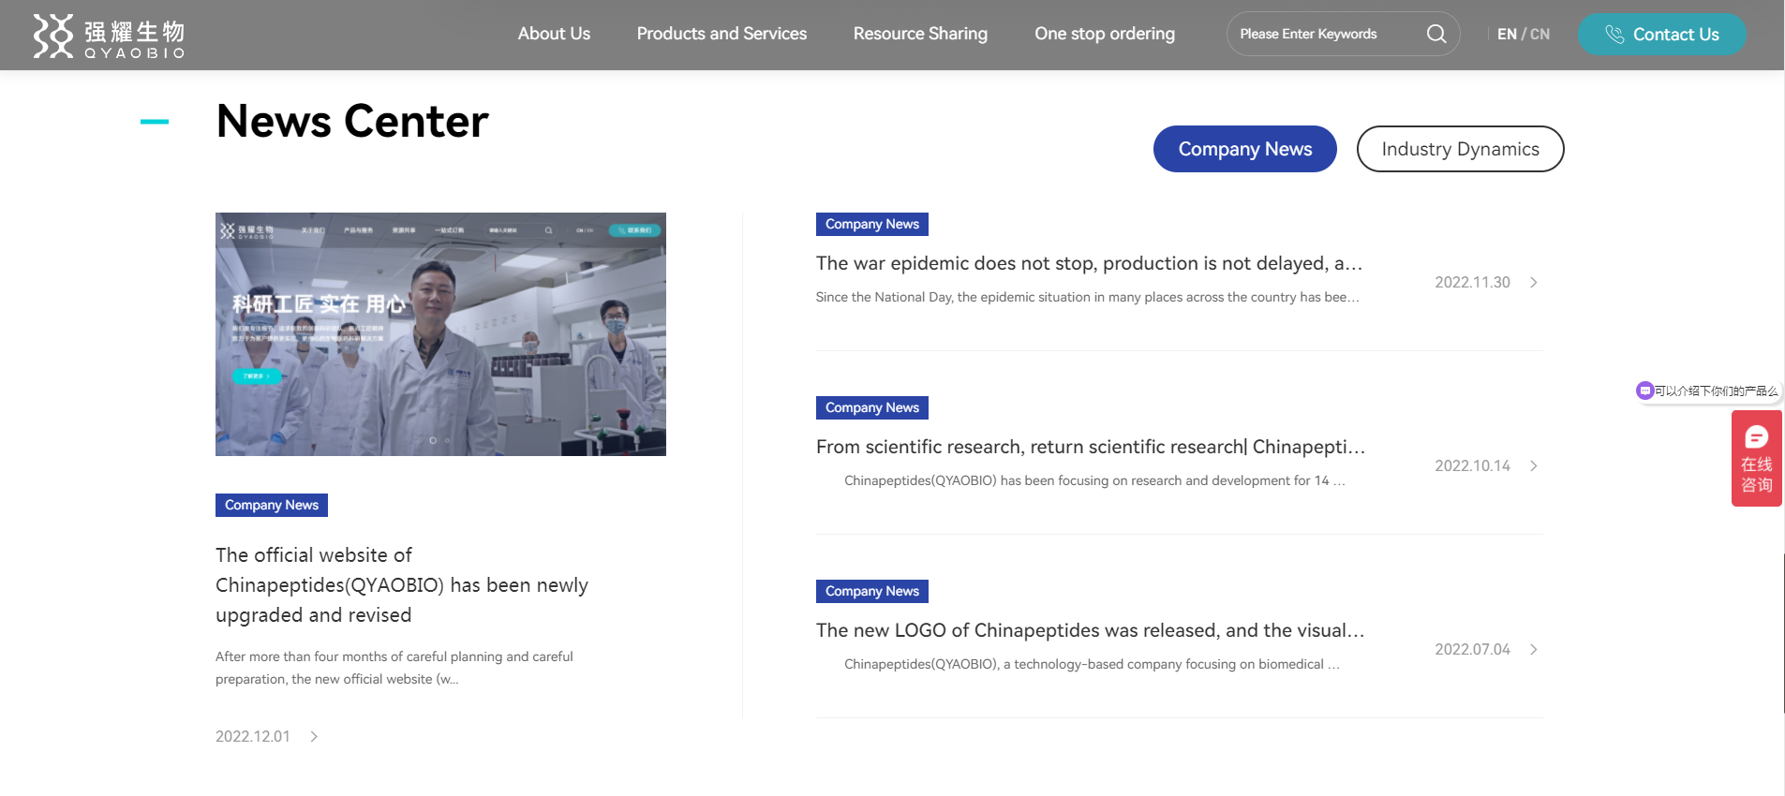1785x796 pixels.
Task: Click the QYAOBIO logo in header
Action: [109, 36]
